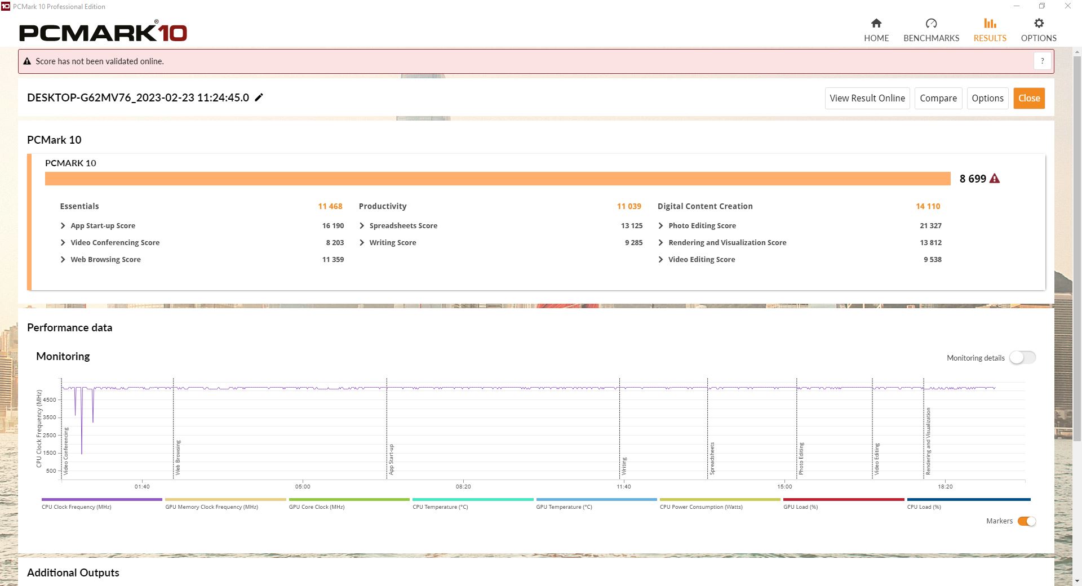
Task: Click the CPU Load legend color bar
Action: 969,499
